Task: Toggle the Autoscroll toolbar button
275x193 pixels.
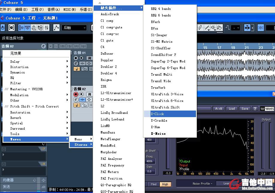Action: [x=247, y=28]
